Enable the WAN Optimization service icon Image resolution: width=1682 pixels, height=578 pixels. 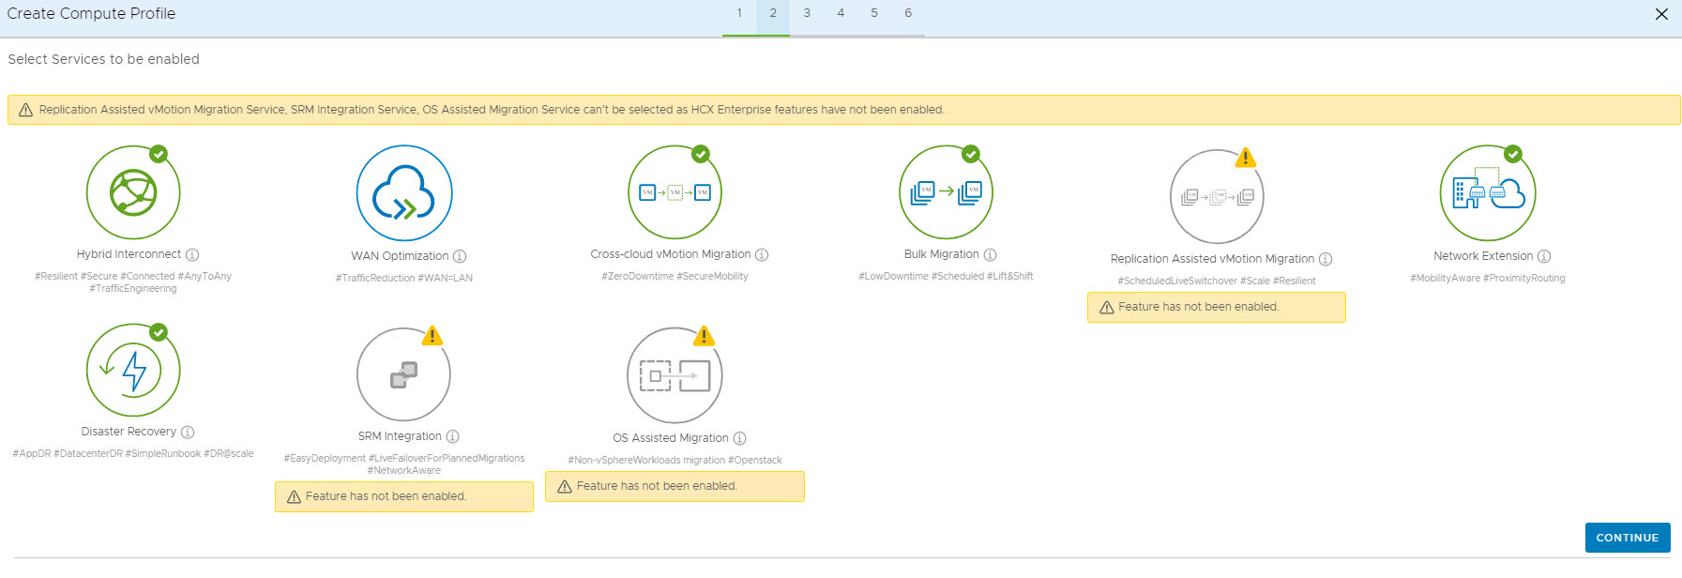pos(404,193)
